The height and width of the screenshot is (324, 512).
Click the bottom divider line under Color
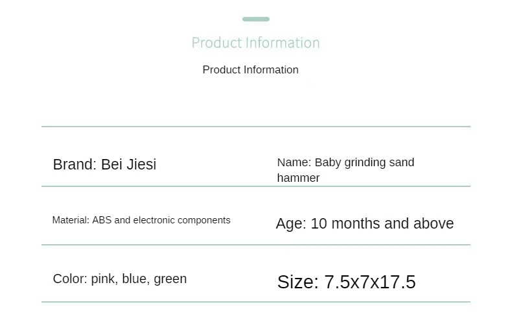(x=255, y=302)
